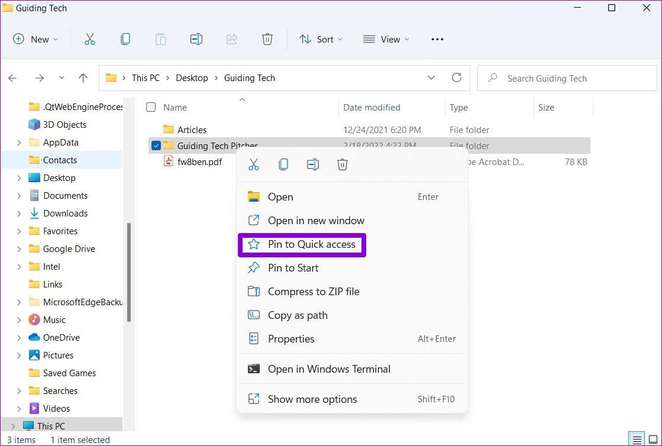Uncheck the Guiding Tech Pitches checkbox

click(x=156, y=146)
